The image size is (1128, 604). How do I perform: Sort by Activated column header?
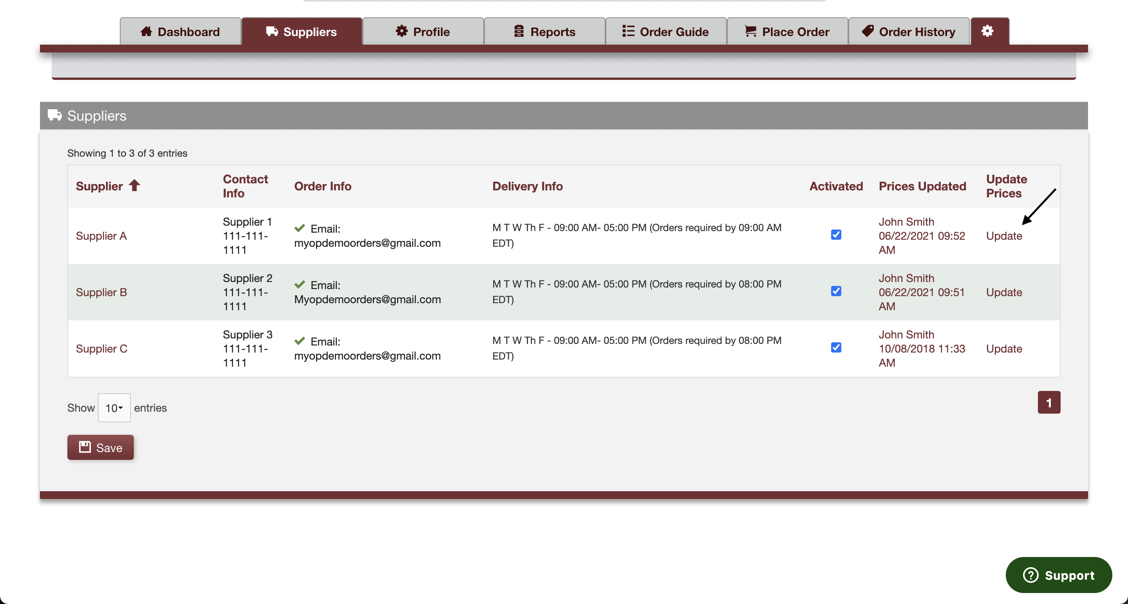click(836, 186)
